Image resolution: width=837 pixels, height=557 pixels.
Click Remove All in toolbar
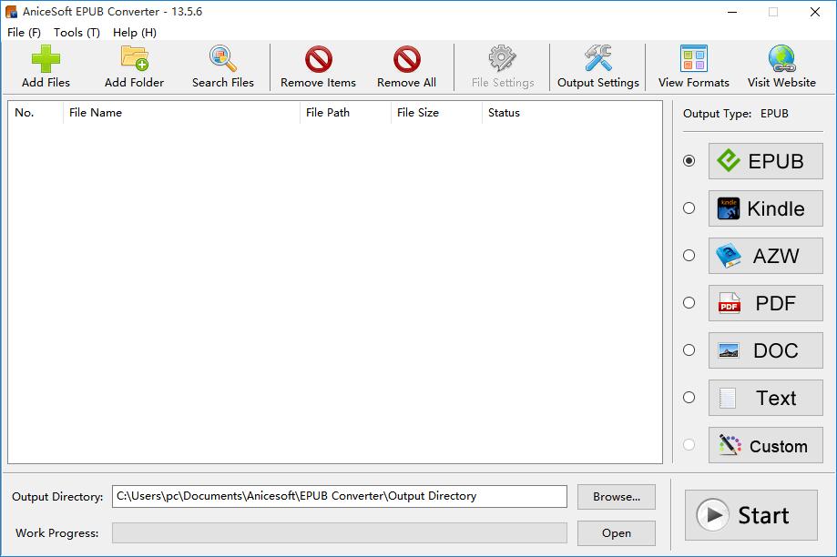click(406, 67)
